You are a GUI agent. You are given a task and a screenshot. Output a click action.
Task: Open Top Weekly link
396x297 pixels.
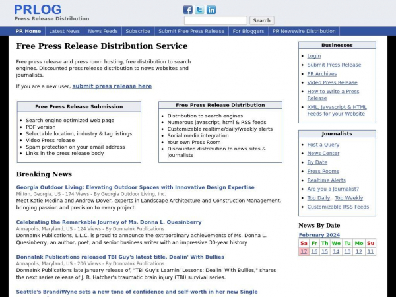(348, 198)
